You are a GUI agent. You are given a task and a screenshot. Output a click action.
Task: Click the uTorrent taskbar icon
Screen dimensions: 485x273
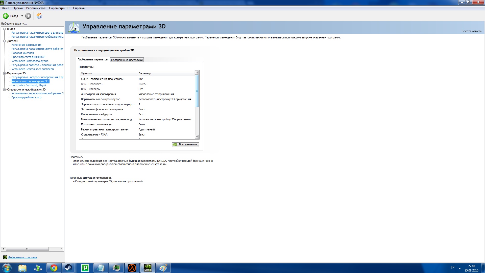(x=85, y=268)
